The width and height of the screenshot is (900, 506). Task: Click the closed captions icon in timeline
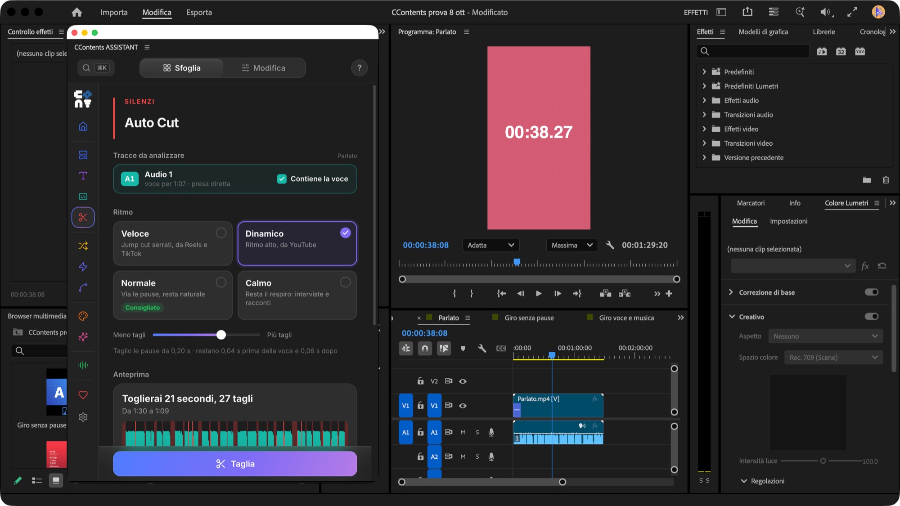pyautogui.click(x=501, y=348)
